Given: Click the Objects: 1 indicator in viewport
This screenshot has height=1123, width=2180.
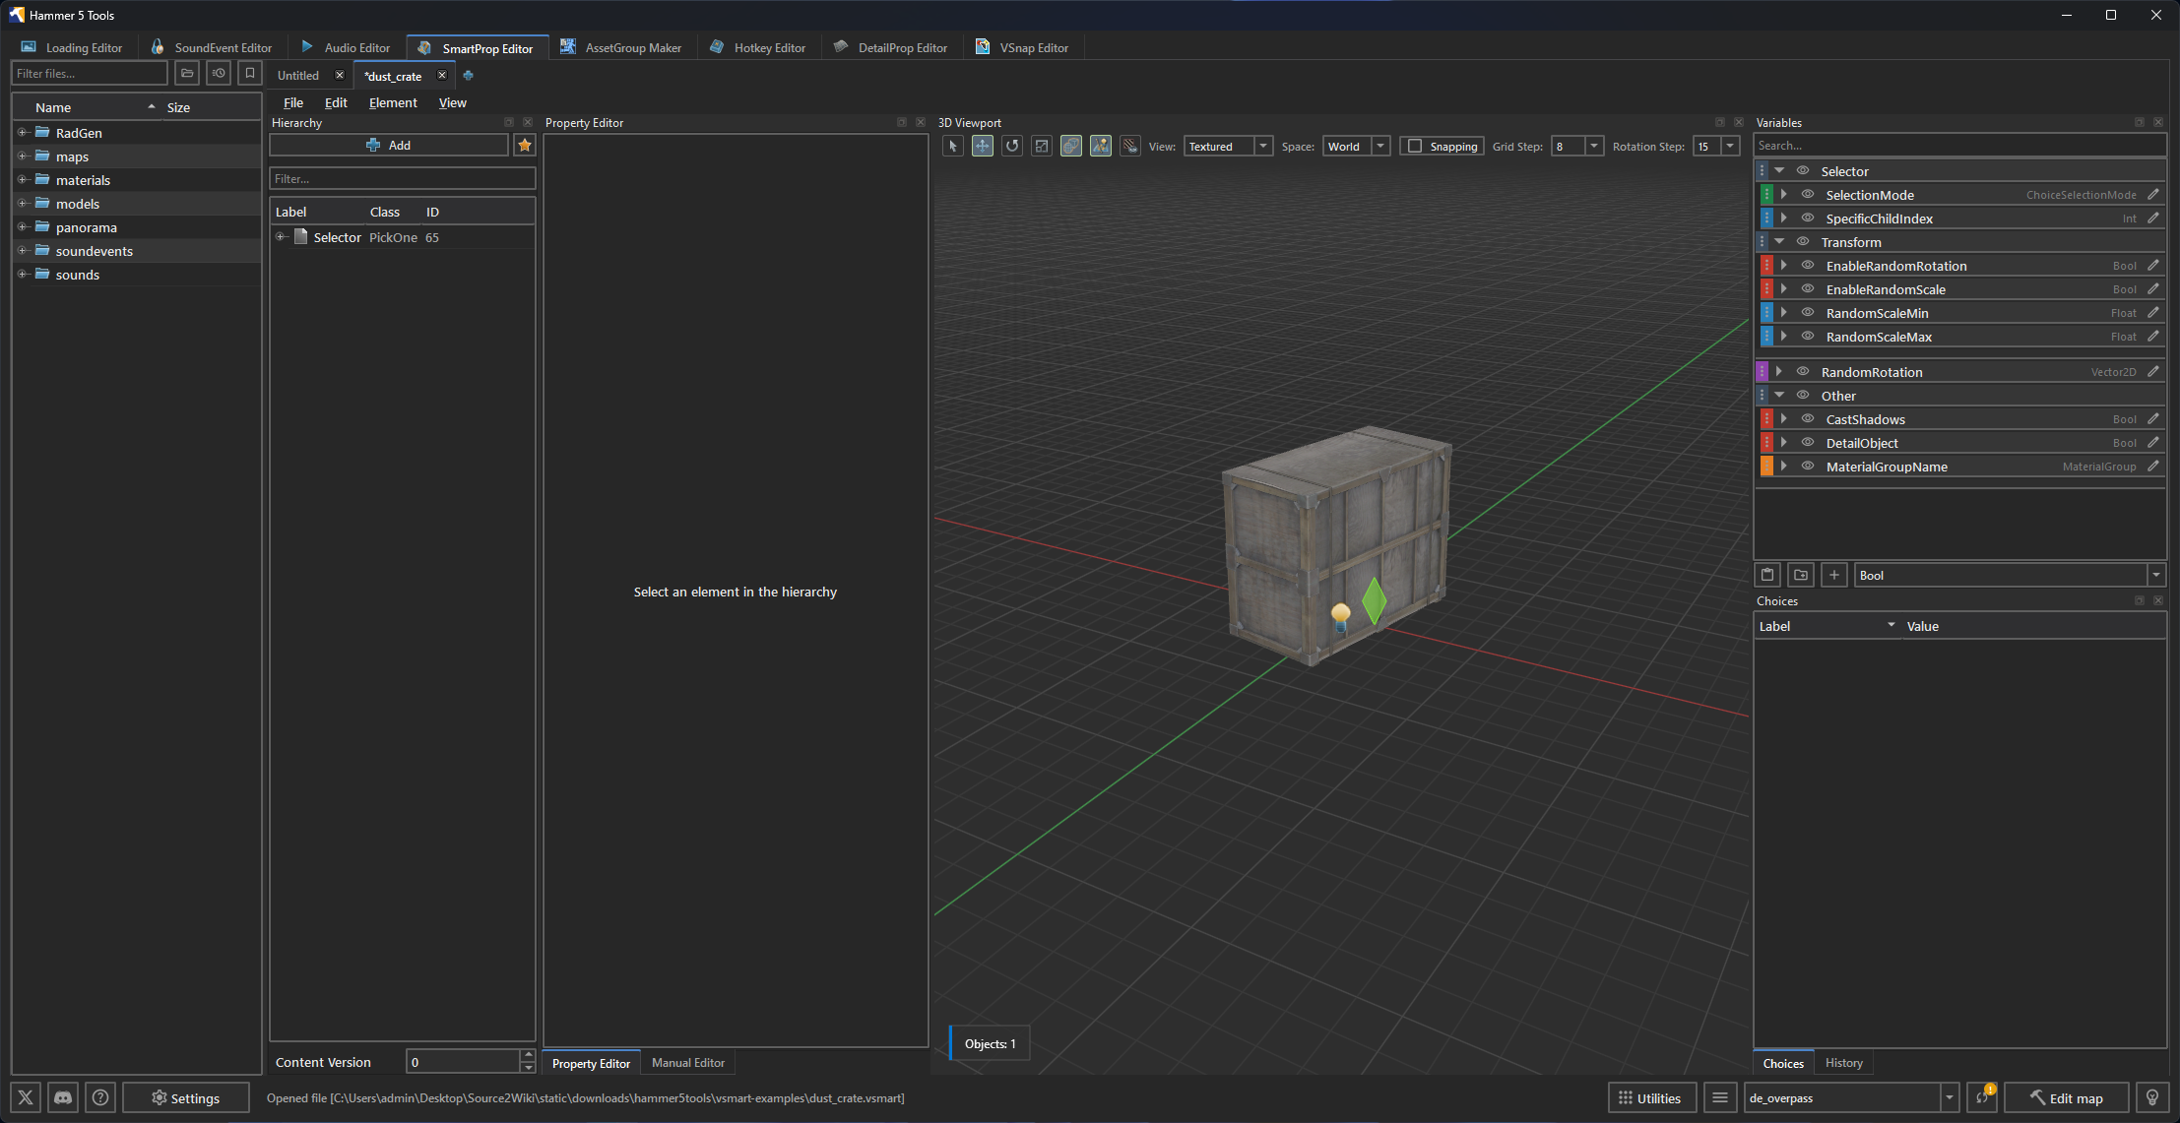Looking at the screenshot, I should (x=990, y=1043).
